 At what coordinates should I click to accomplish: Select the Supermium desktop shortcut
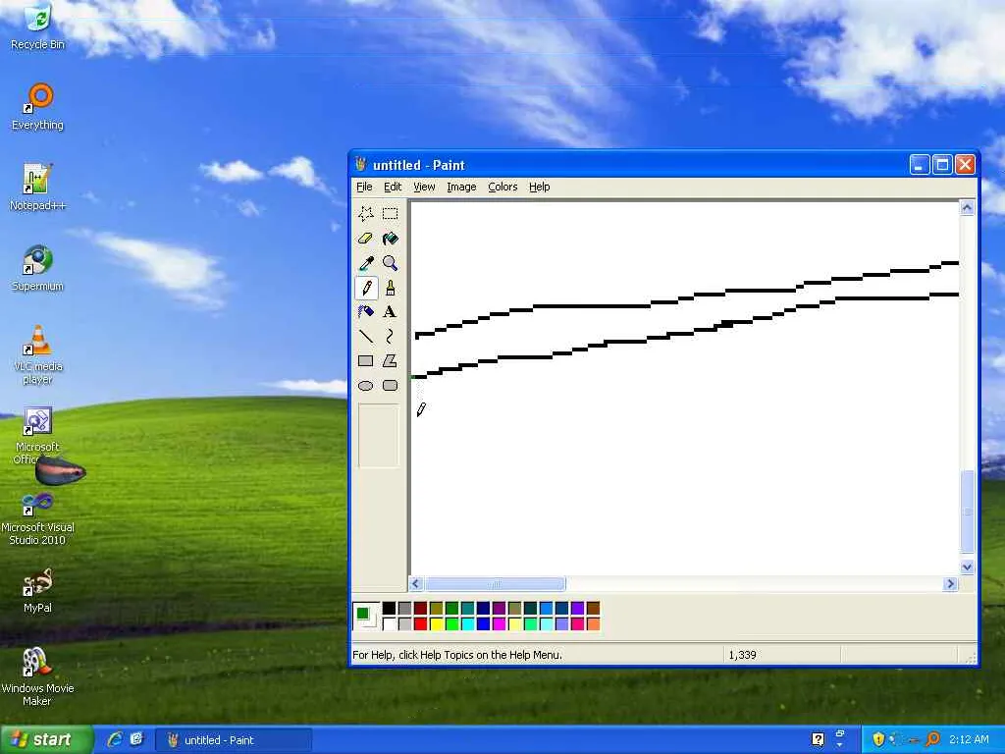[x=38, y=268]
